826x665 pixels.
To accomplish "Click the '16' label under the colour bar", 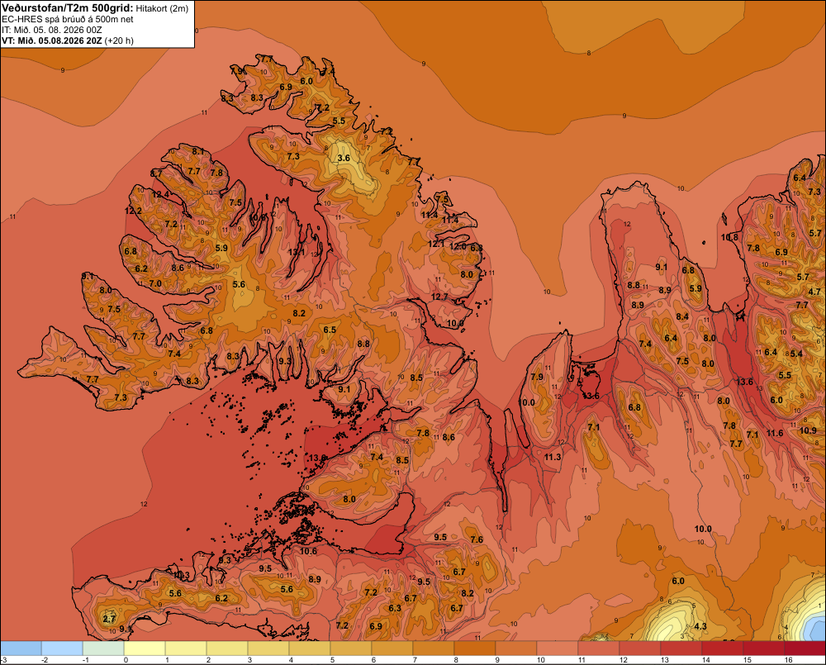I will (x=788, y=660).
